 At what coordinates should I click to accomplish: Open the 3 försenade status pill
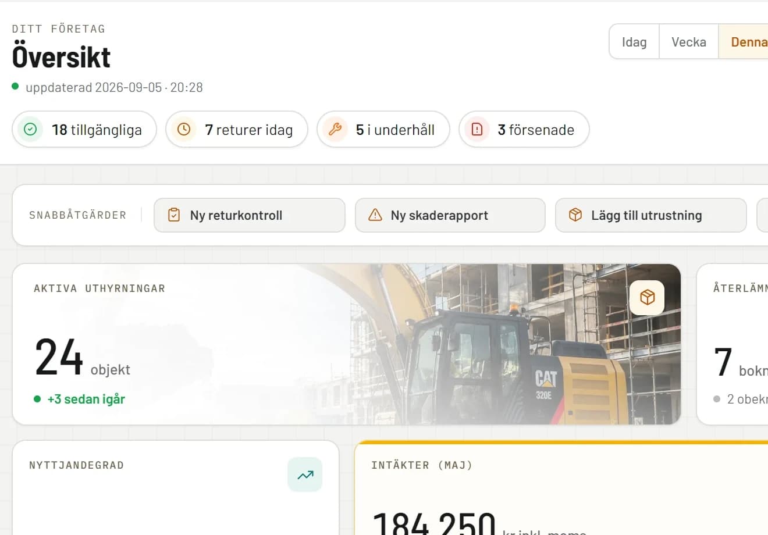click(x=524, y=129)
